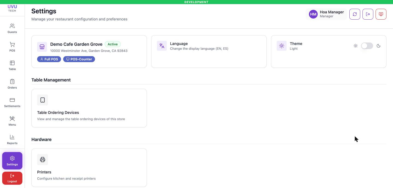393x188 pixels.
Task: Click the Full POS badge
Action: pos(49,59)
